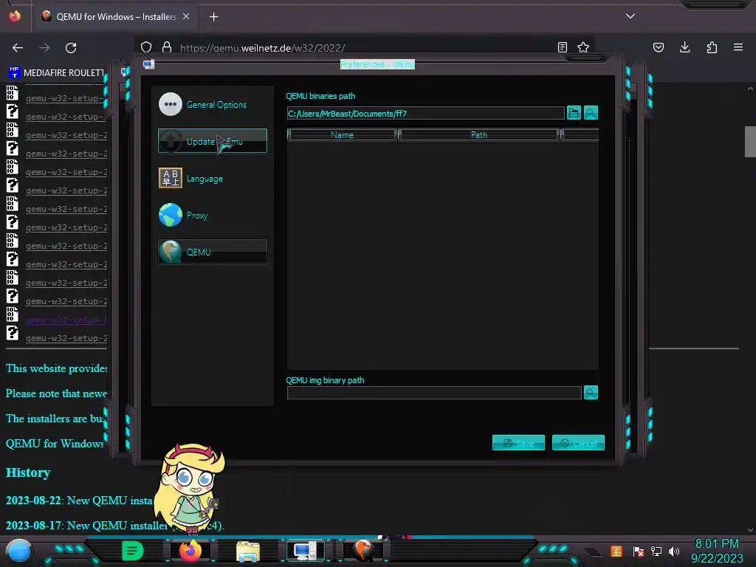Select QEMU preferences section

[x=212, y=252]
